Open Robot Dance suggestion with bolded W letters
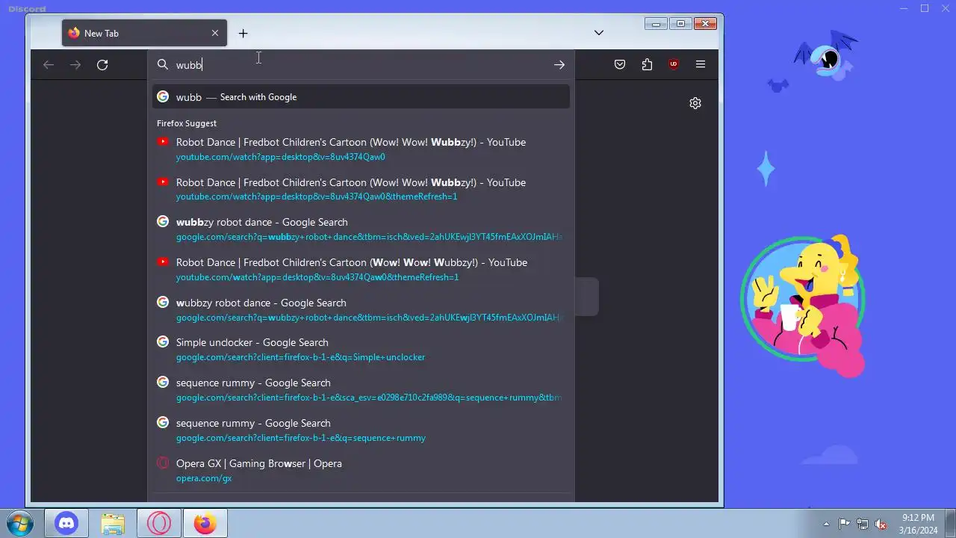This screenshot has height=538, width=956. pos(361,270)
